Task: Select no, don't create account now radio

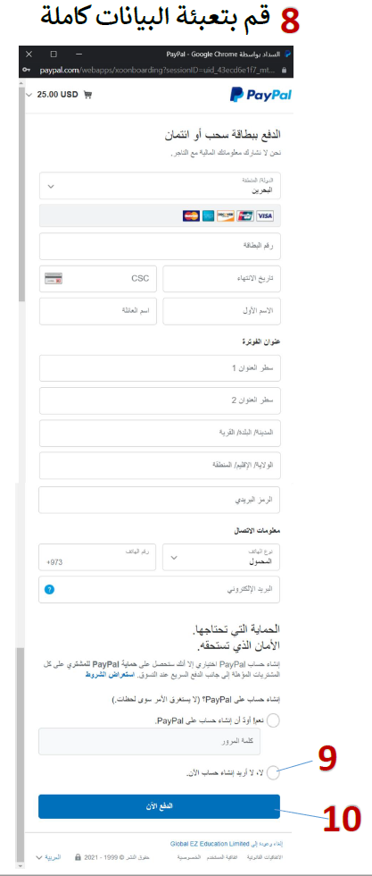Action: tap(273, 773)
